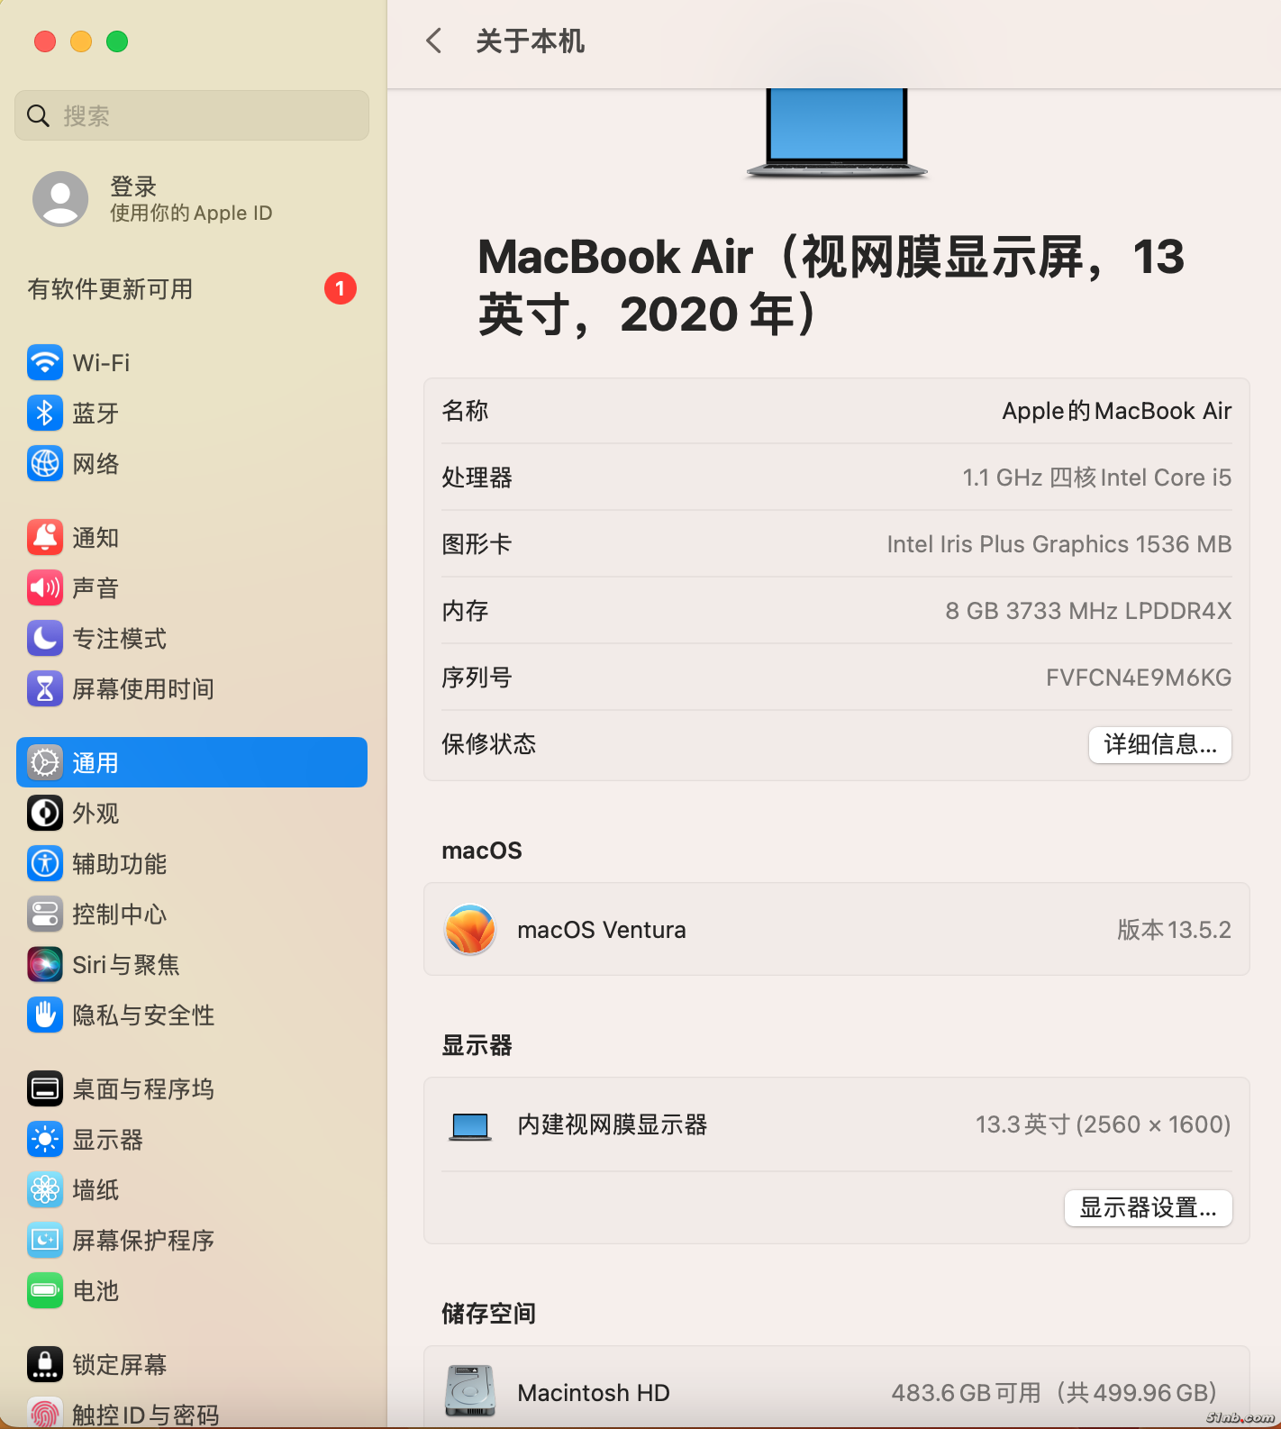1281x1429 pixels.
Task: Click the 内存 row label
Action: 465,611
